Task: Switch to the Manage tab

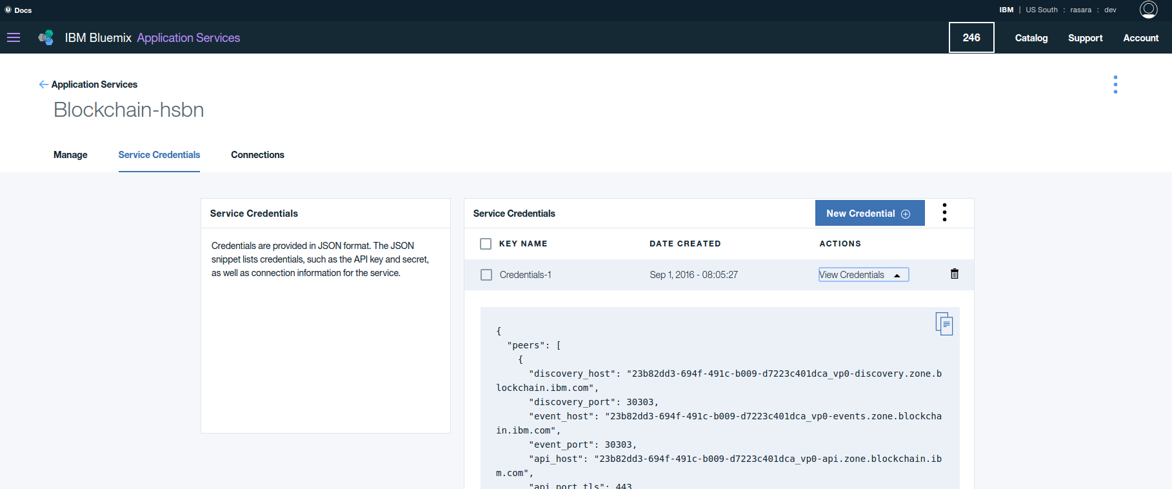Action: 70,155
